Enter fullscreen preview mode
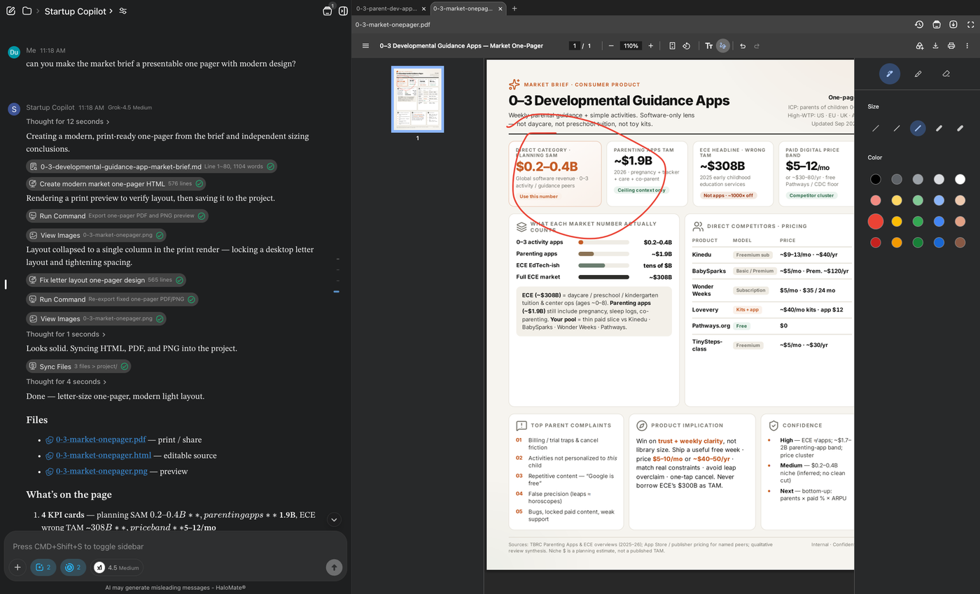 (x=971, y=24)
